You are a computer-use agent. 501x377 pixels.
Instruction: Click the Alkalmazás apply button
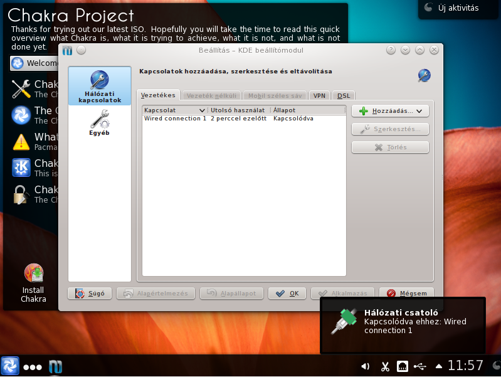point(342,294)
